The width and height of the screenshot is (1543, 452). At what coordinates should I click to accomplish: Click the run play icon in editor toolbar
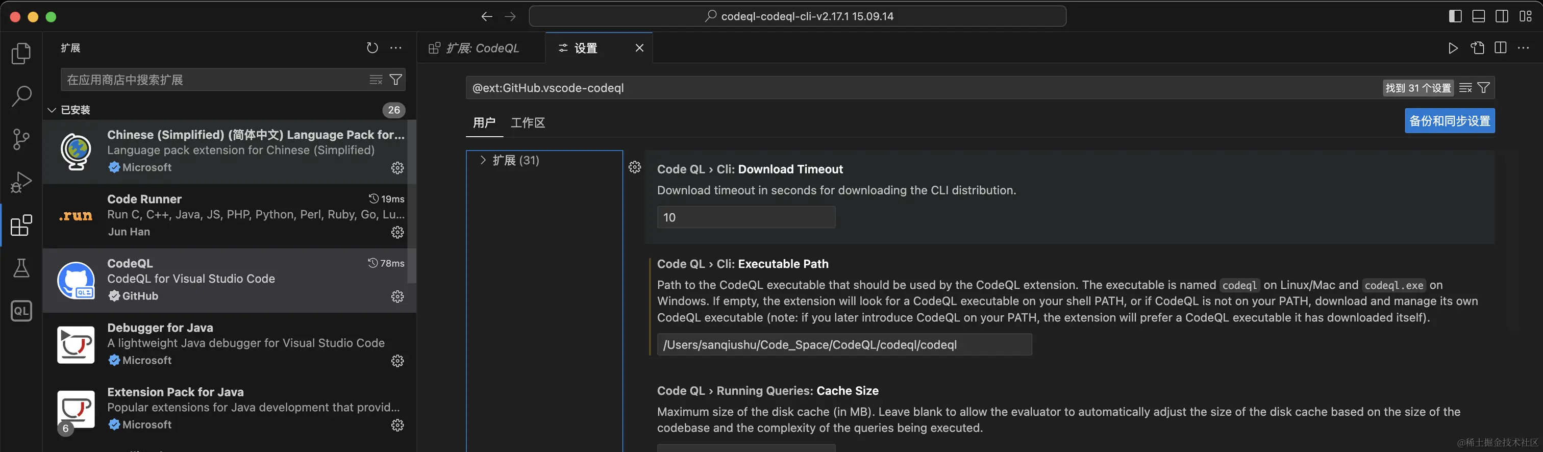coord(1453,48)
